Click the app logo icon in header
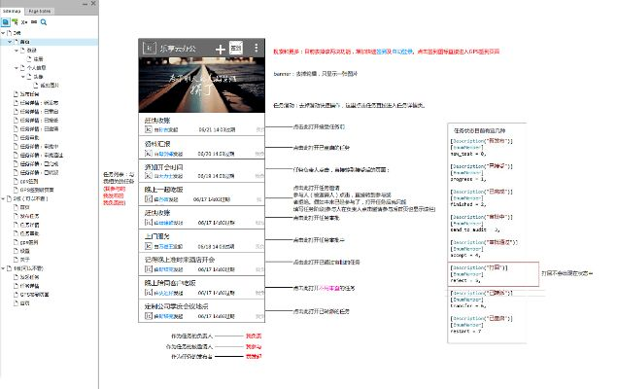617x389 pixels. [149, 49]
